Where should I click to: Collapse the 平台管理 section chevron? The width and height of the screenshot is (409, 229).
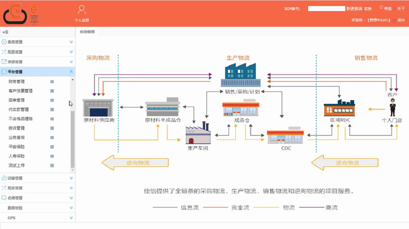[x=71, y=72]
